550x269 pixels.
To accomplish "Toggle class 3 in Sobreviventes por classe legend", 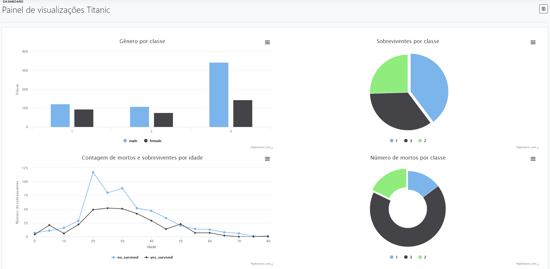I will 408,141.
